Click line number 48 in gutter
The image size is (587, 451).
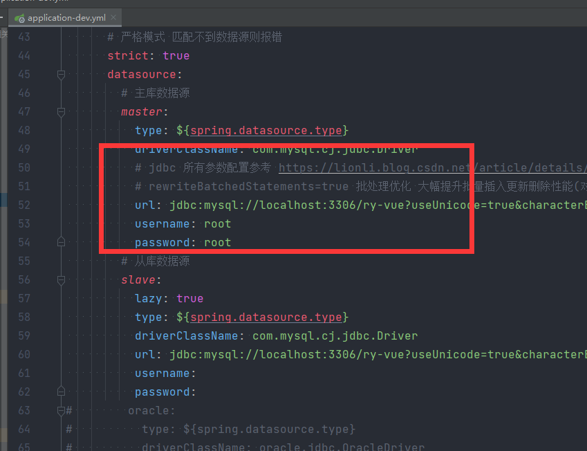pos(24,130)
